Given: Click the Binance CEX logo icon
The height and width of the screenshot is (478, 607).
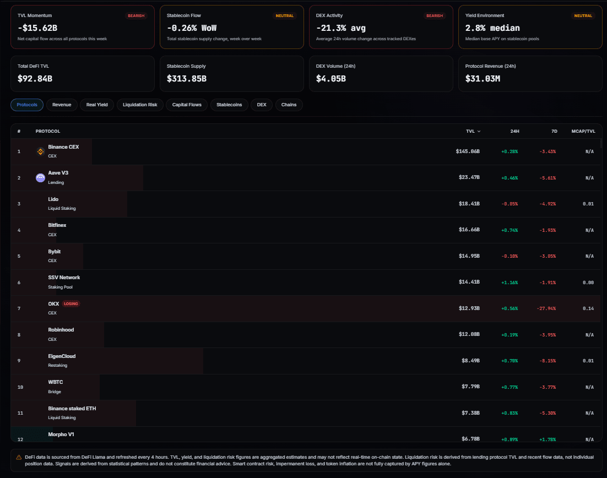Looking at the screenshot, I should click(x=40, y=151).
